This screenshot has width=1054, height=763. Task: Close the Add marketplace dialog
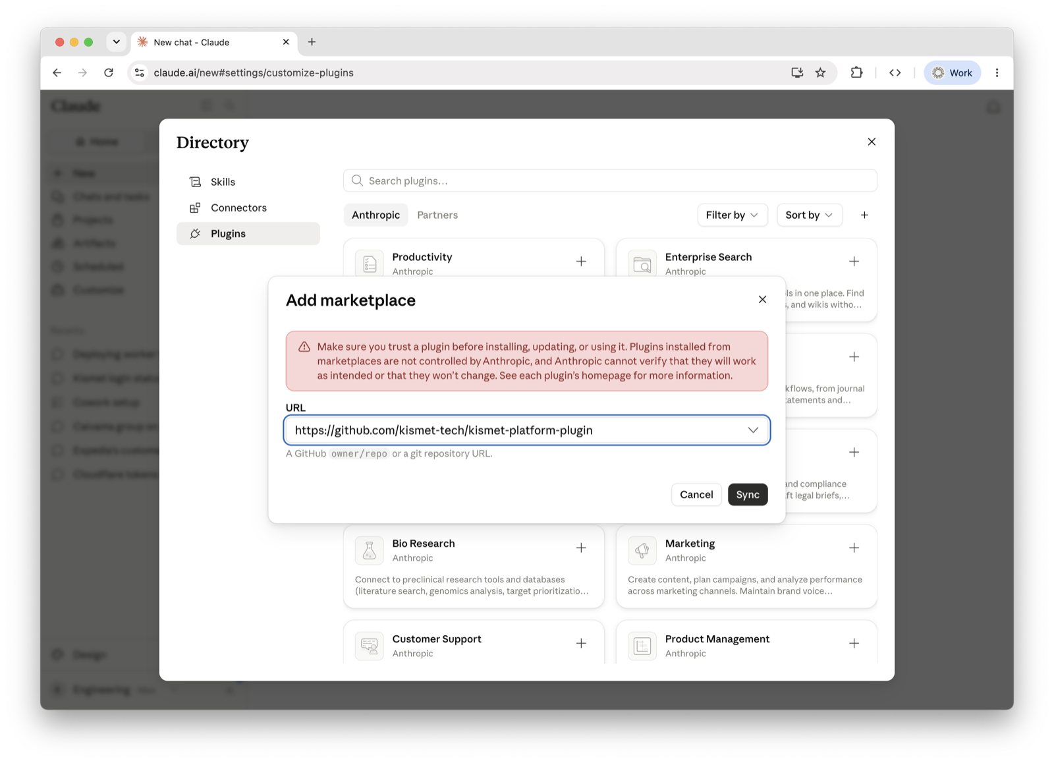pyautogui.click(x=762, y=300)
